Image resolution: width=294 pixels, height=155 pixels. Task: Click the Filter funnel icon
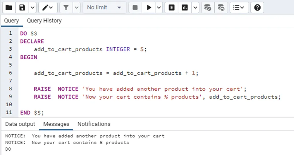pos(66,8)
